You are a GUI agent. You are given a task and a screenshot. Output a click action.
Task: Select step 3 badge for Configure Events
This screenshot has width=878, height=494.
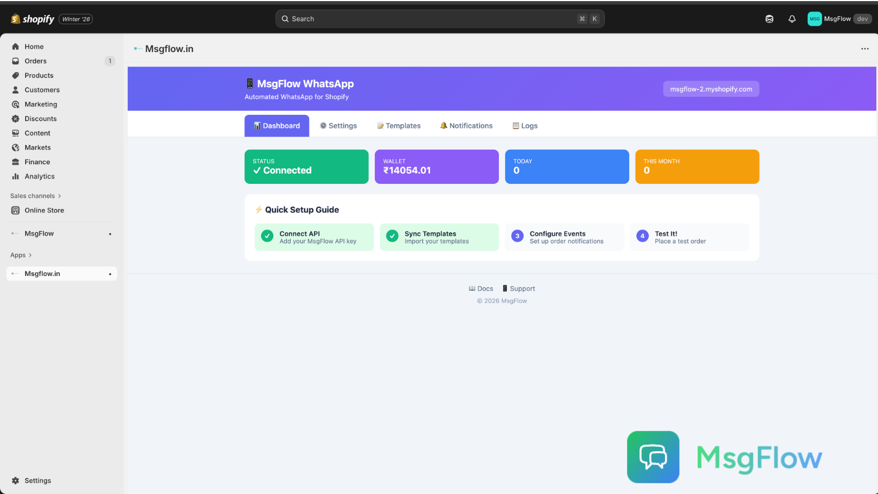pos(517,236)
